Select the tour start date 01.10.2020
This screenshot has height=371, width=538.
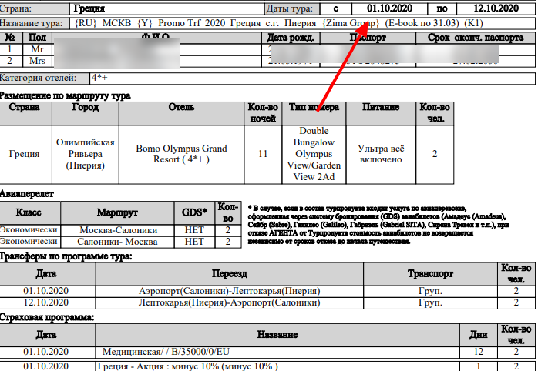(x=389, y=8)
